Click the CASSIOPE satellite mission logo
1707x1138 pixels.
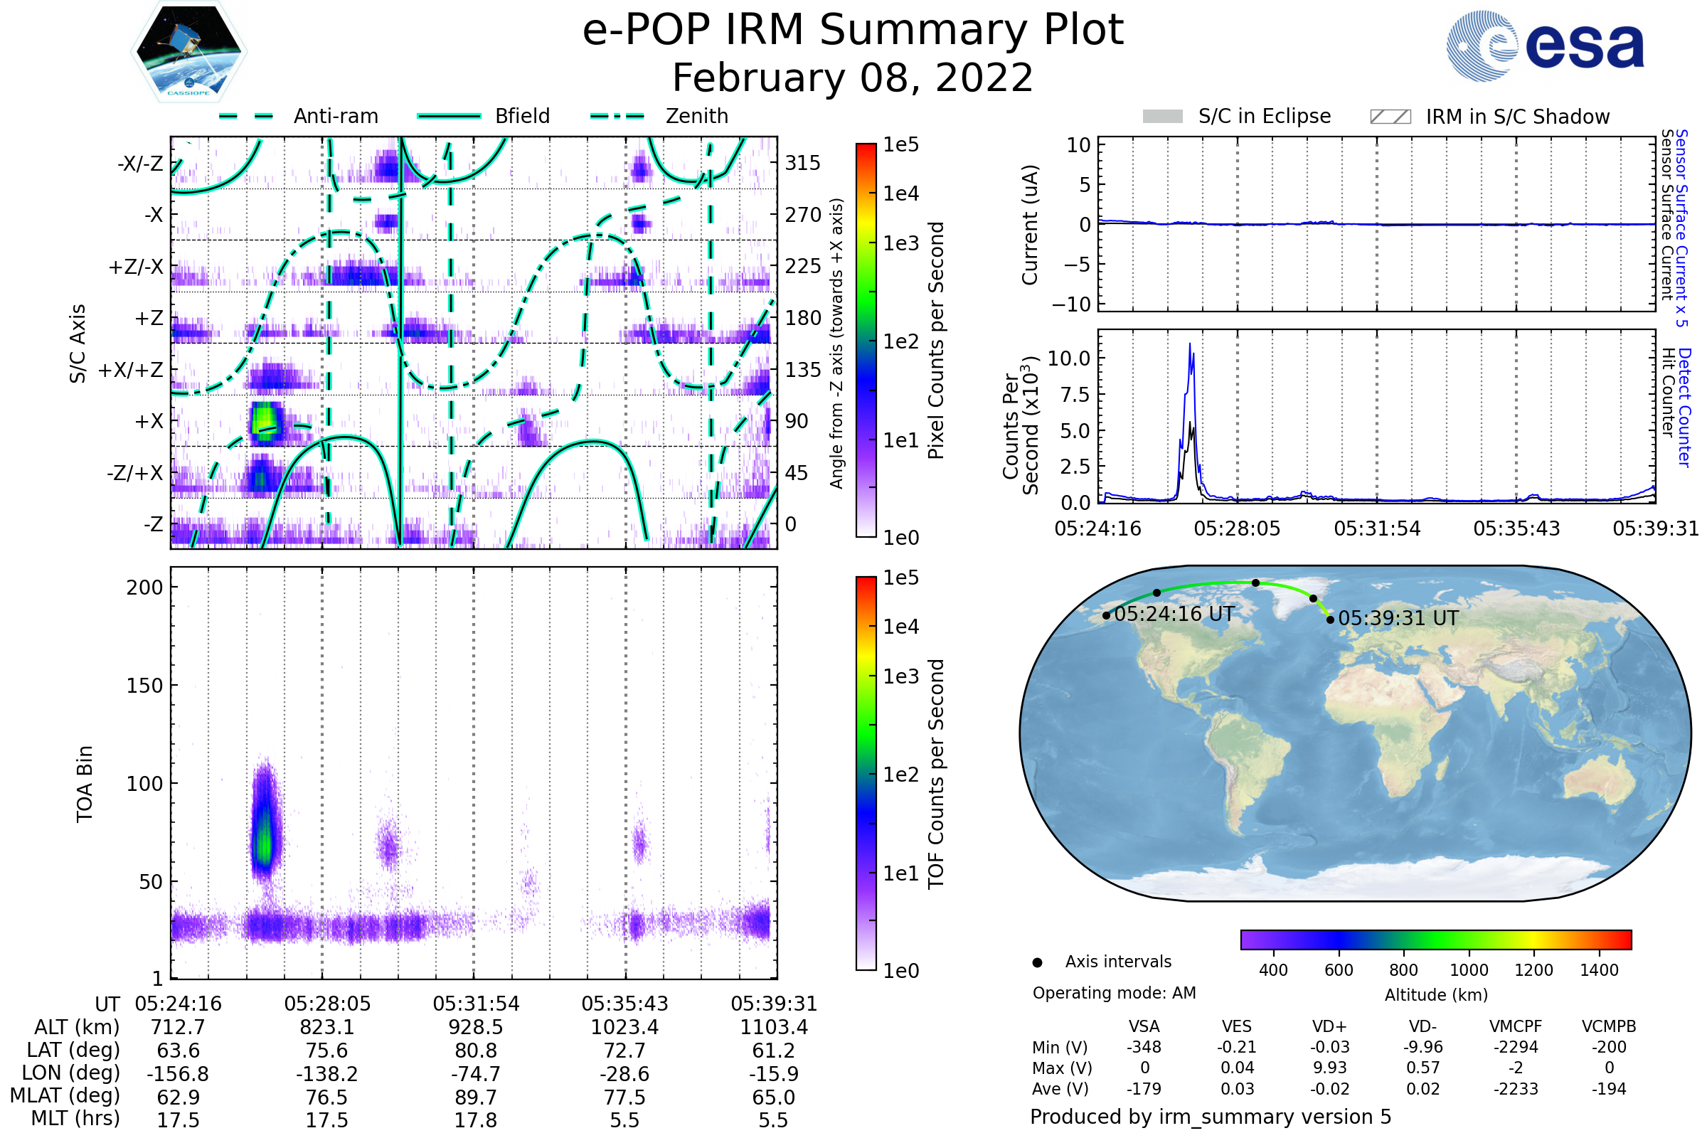[x=188, y=52]
